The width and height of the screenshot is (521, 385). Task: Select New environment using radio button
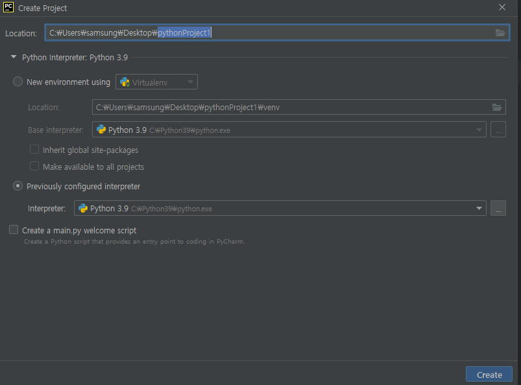pyautogui.click(x=18, y=82)
